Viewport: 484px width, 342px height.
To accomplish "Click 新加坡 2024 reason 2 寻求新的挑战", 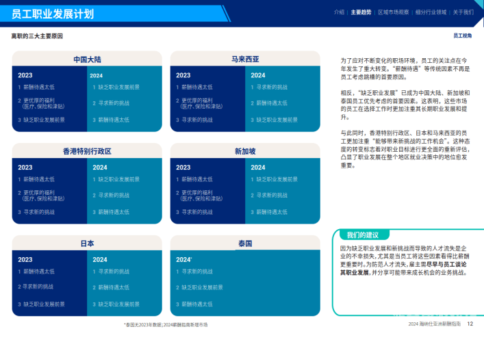I will click(x=269, y=196).
